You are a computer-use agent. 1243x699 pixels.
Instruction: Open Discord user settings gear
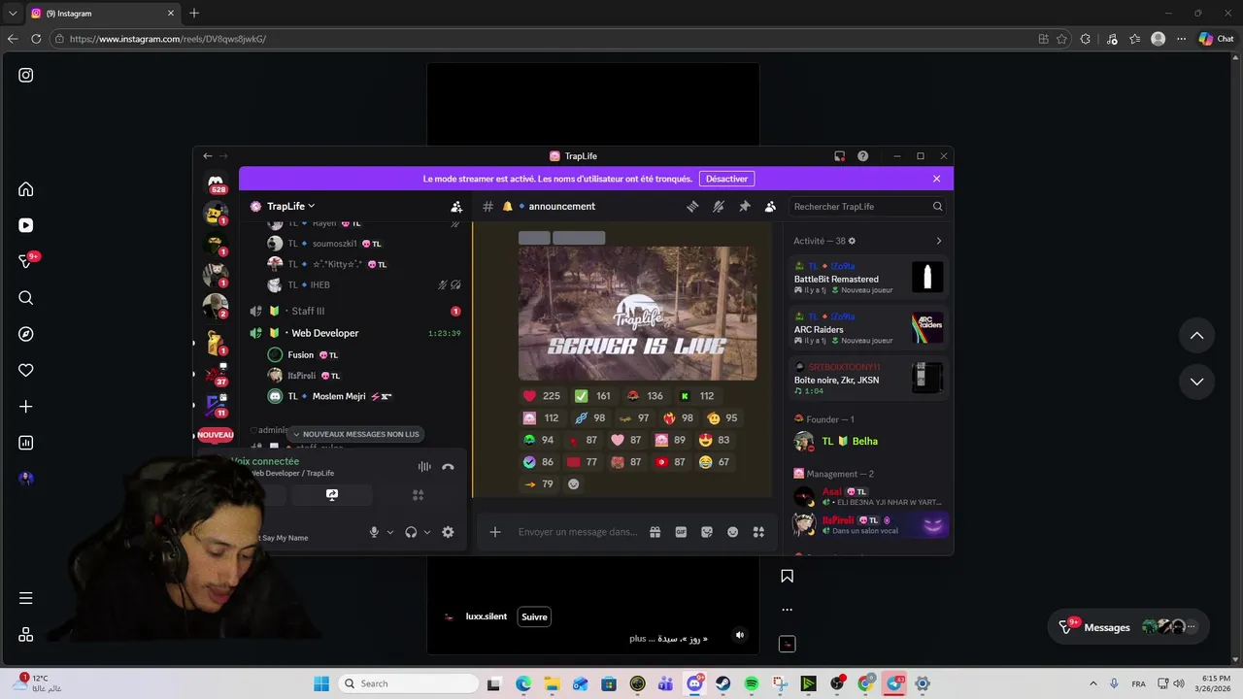click(x=448, y=532)
